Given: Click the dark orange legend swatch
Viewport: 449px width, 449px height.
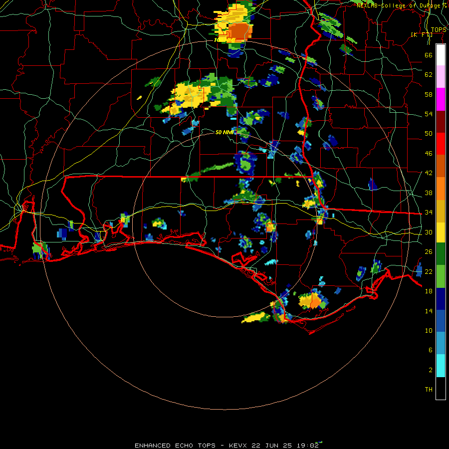Looking at the screenshot, I should click(441, 166).
